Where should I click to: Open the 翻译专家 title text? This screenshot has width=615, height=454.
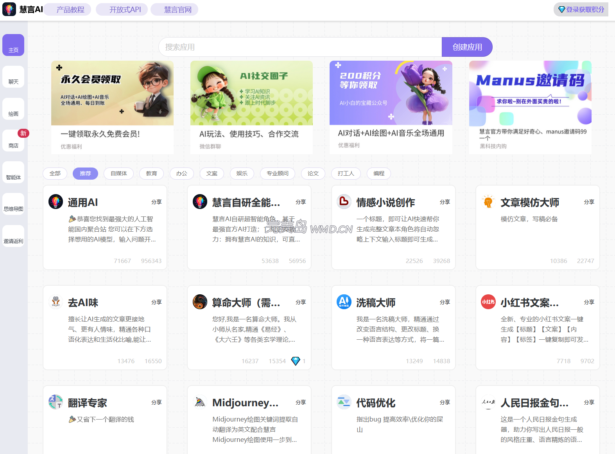(88, 403)
